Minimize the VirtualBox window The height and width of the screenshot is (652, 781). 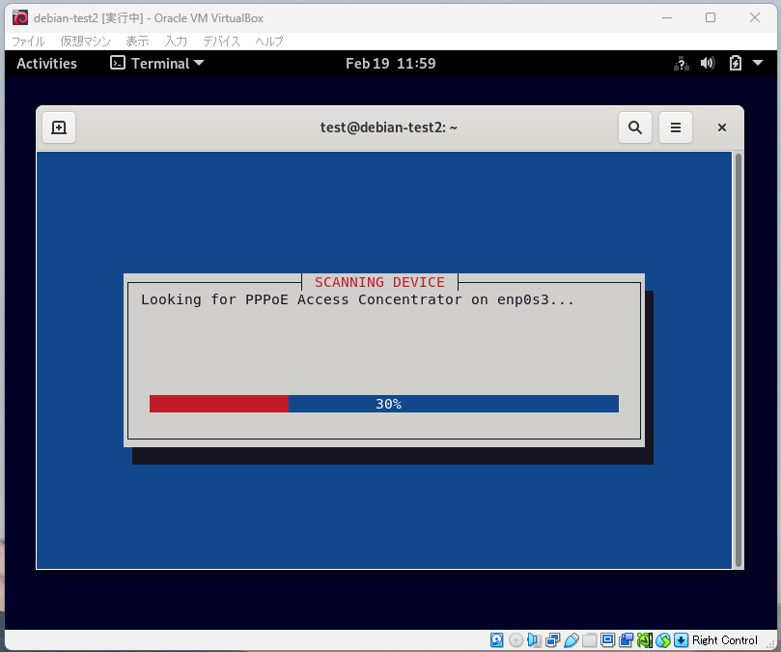point(667,18)
